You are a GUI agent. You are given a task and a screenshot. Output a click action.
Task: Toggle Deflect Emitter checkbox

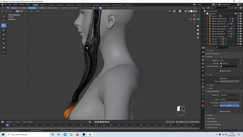46,8
